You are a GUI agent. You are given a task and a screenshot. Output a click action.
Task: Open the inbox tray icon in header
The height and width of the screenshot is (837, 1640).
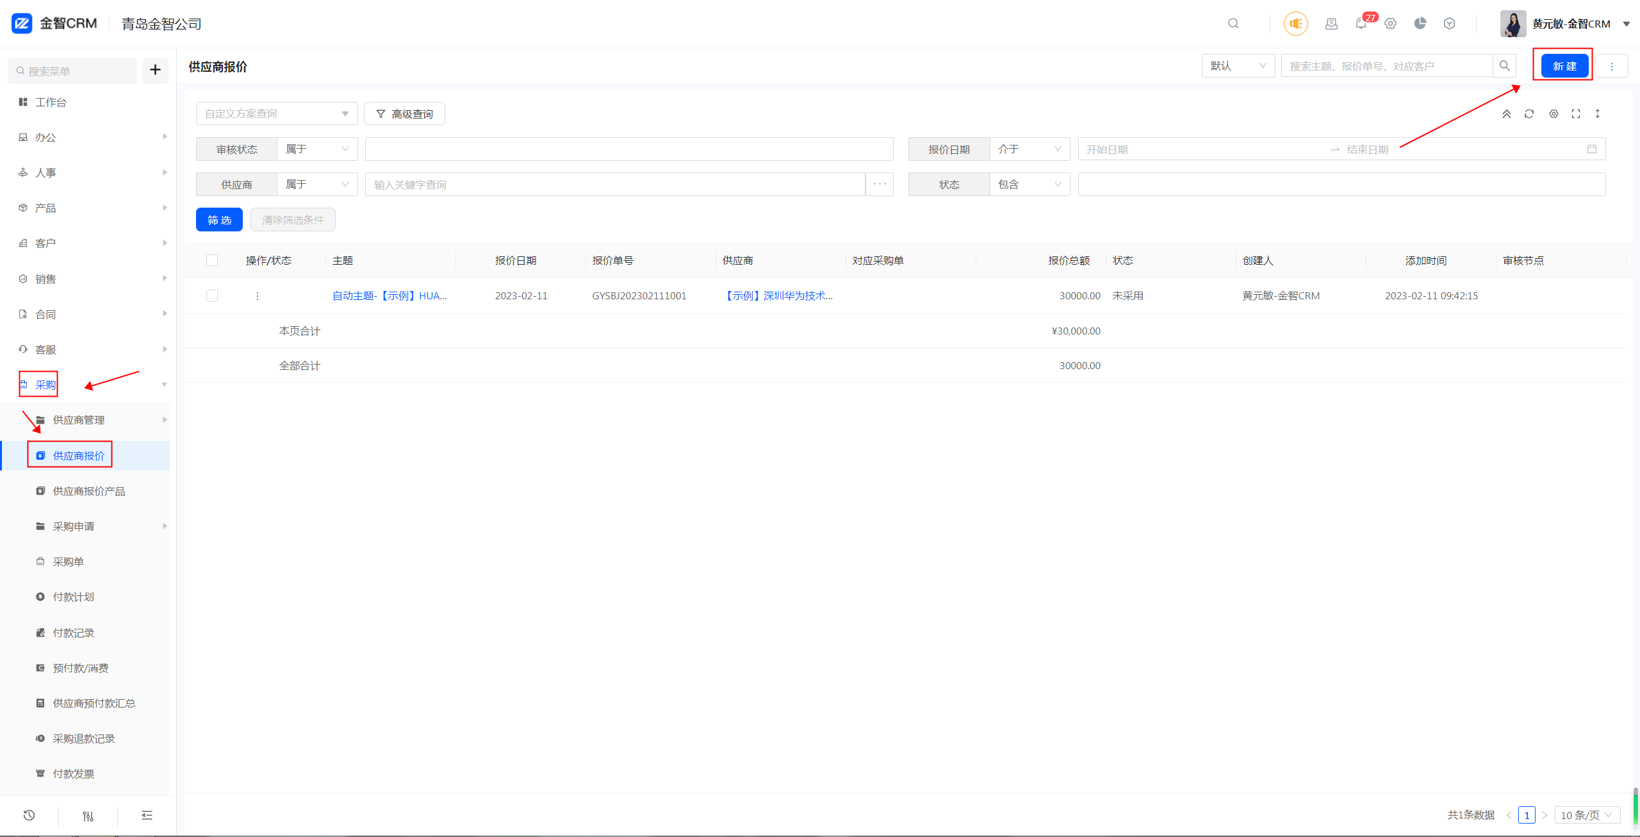click(x=1332, y=24)
